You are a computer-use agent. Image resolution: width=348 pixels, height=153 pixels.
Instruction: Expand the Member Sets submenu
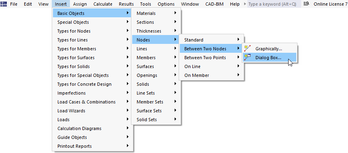tap(156, 102)
